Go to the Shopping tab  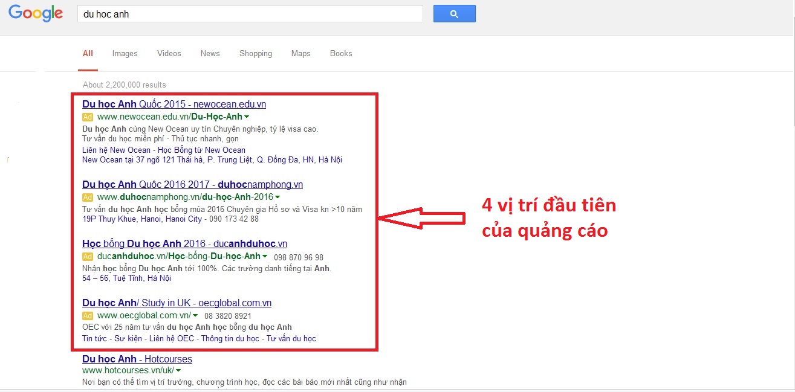pos(255,53)
